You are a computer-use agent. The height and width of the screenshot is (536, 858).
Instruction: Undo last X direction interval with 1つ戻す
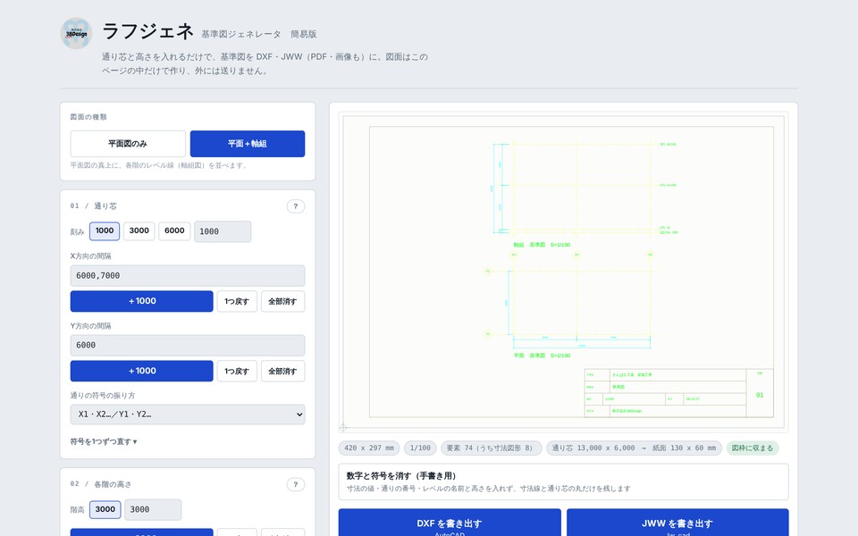point(237,301)
